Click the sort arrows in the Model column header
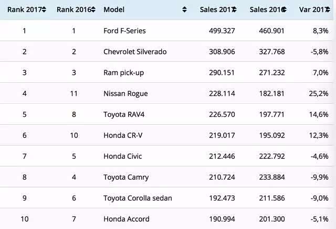The image size is (336, 229). pos(185,10)
